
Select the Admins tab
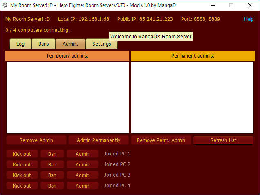pyautogui.click(x=70, y=44)
